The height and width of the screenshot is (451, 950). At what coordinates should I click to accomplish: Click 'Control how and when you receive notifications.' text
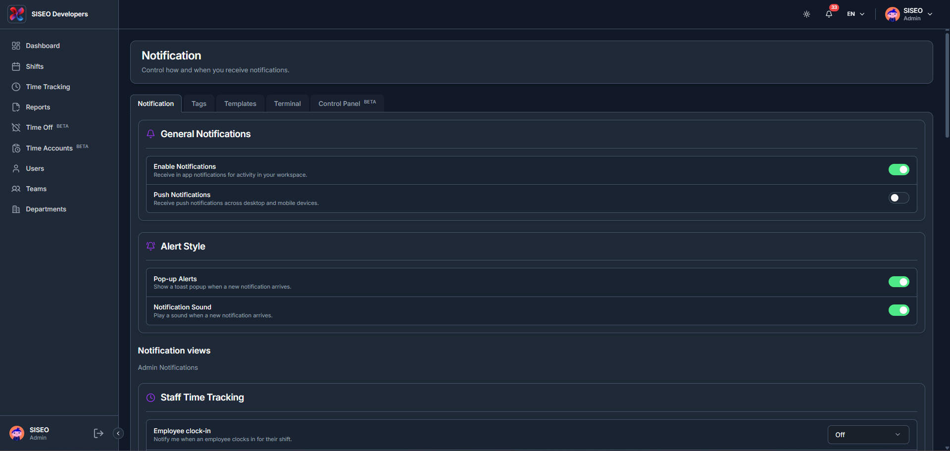point(215,70)
